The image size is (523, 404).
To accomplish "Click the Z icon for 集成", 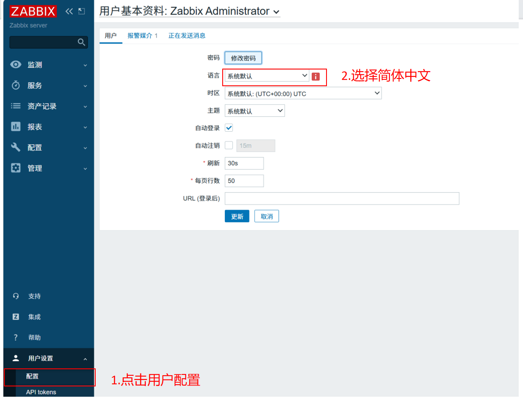I will click(x=16, y=317).
